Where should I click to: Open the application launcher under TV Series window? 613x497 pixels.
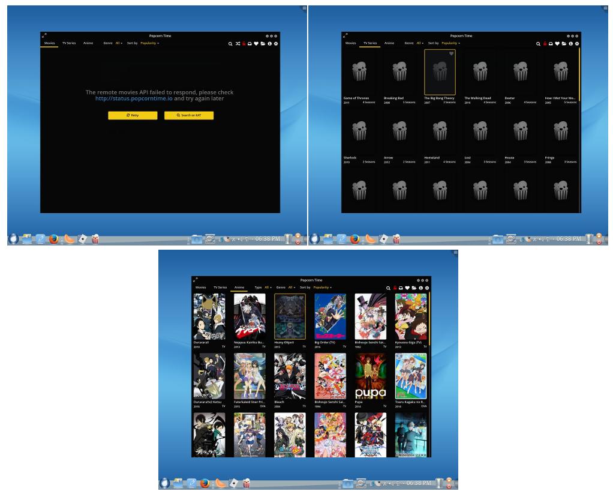(315, 239)
